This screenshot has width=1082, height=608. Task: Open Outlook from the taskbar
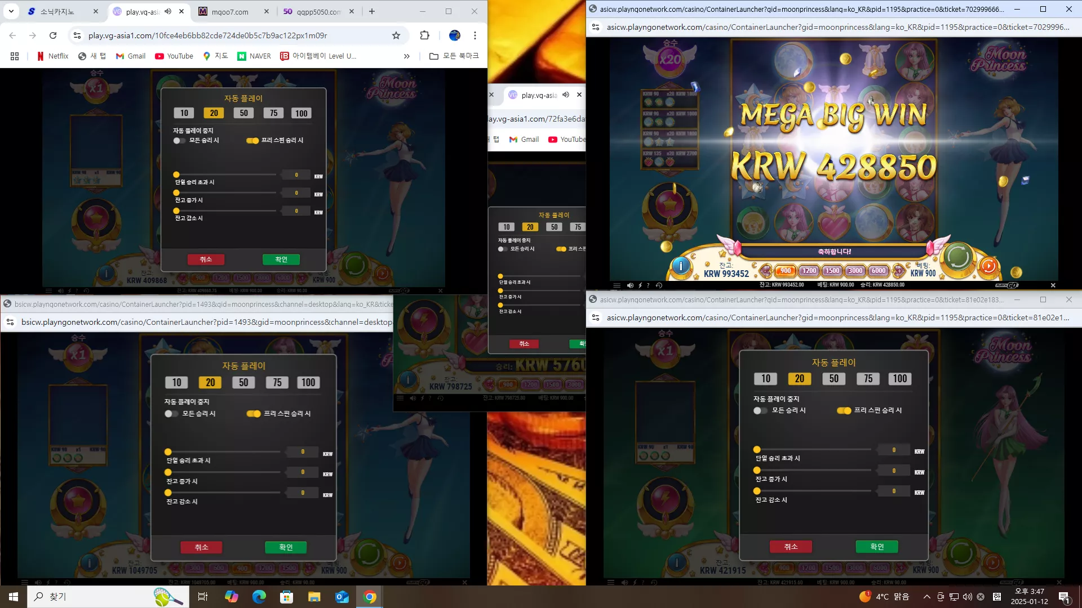(342, 597)
